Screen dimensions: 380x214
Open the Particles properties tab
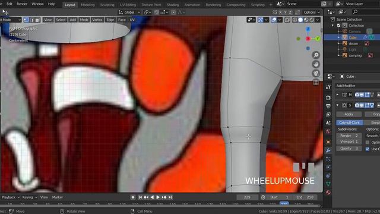(328, 159)
